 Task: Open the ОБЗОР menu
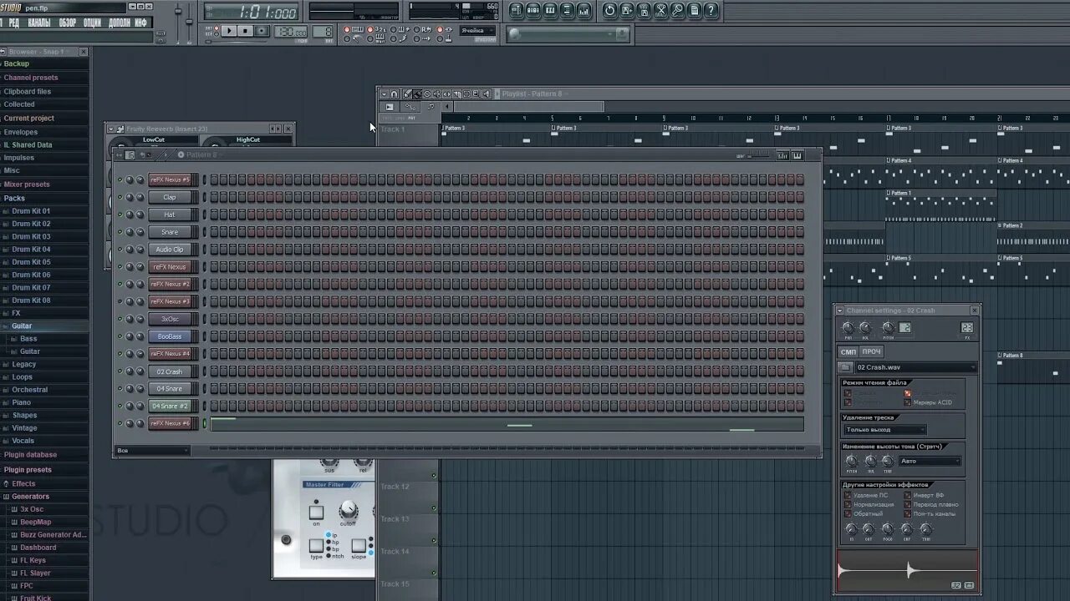(x=68, y=23)
